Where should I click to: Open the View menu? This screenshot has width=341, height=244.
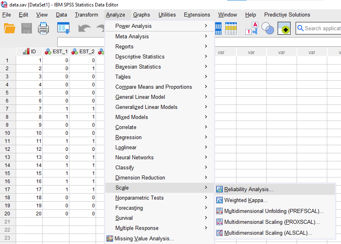[42, 15]
